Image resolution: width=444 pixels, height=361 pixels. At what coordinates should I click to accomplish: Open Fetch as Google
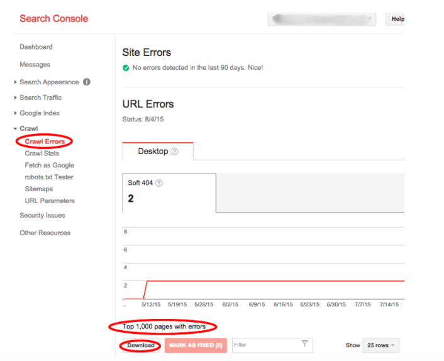[x=49, y=165]
